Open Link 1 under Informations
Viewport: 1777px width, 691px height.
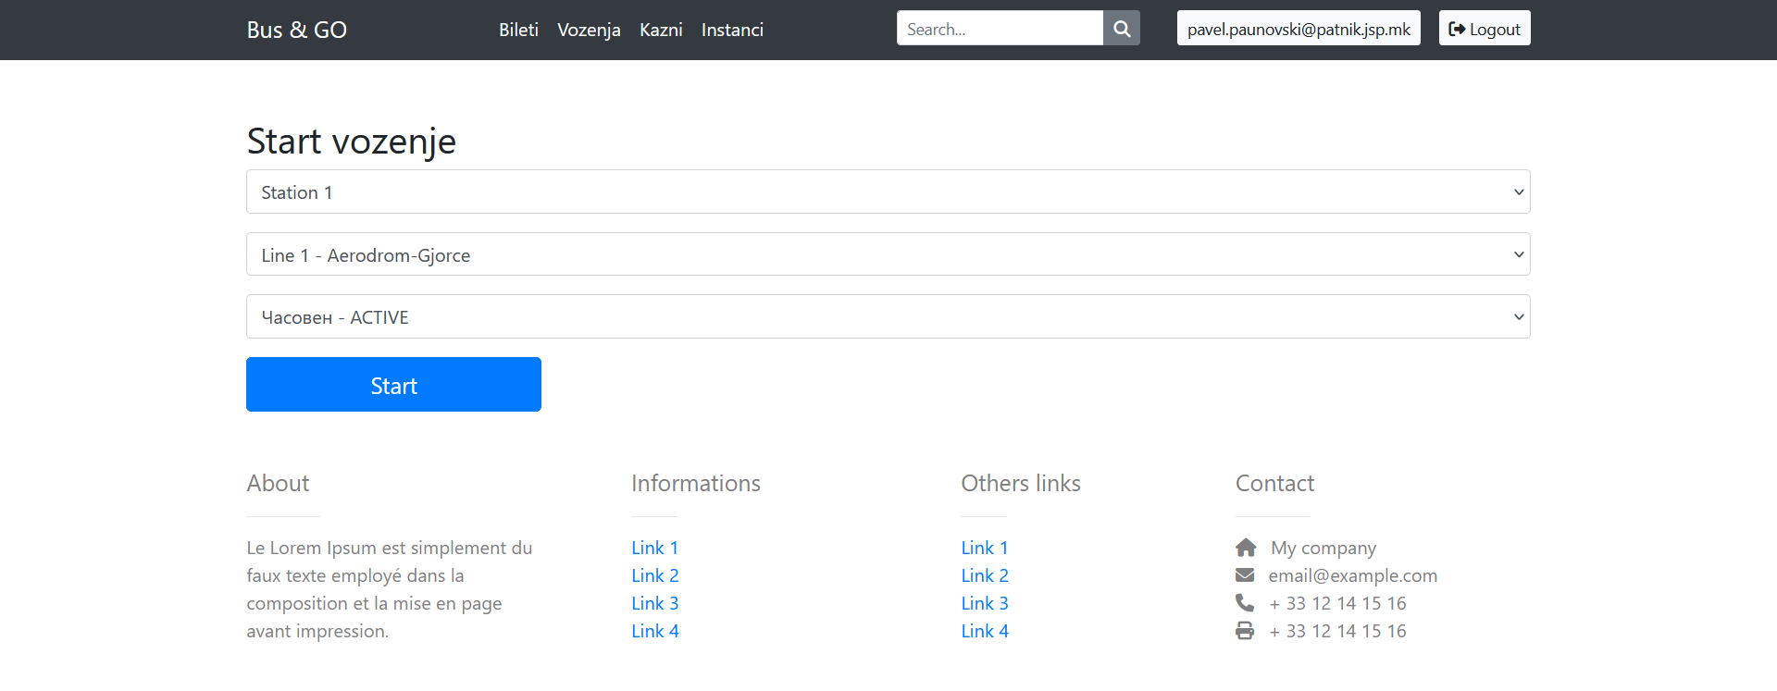coord(654,548)
